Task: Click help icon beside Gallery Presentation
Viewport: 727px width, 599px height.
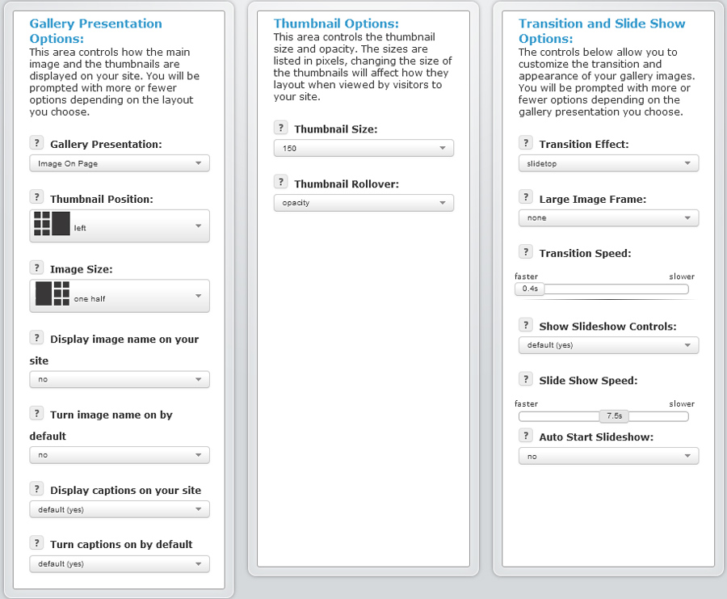Action: (36, 143)
